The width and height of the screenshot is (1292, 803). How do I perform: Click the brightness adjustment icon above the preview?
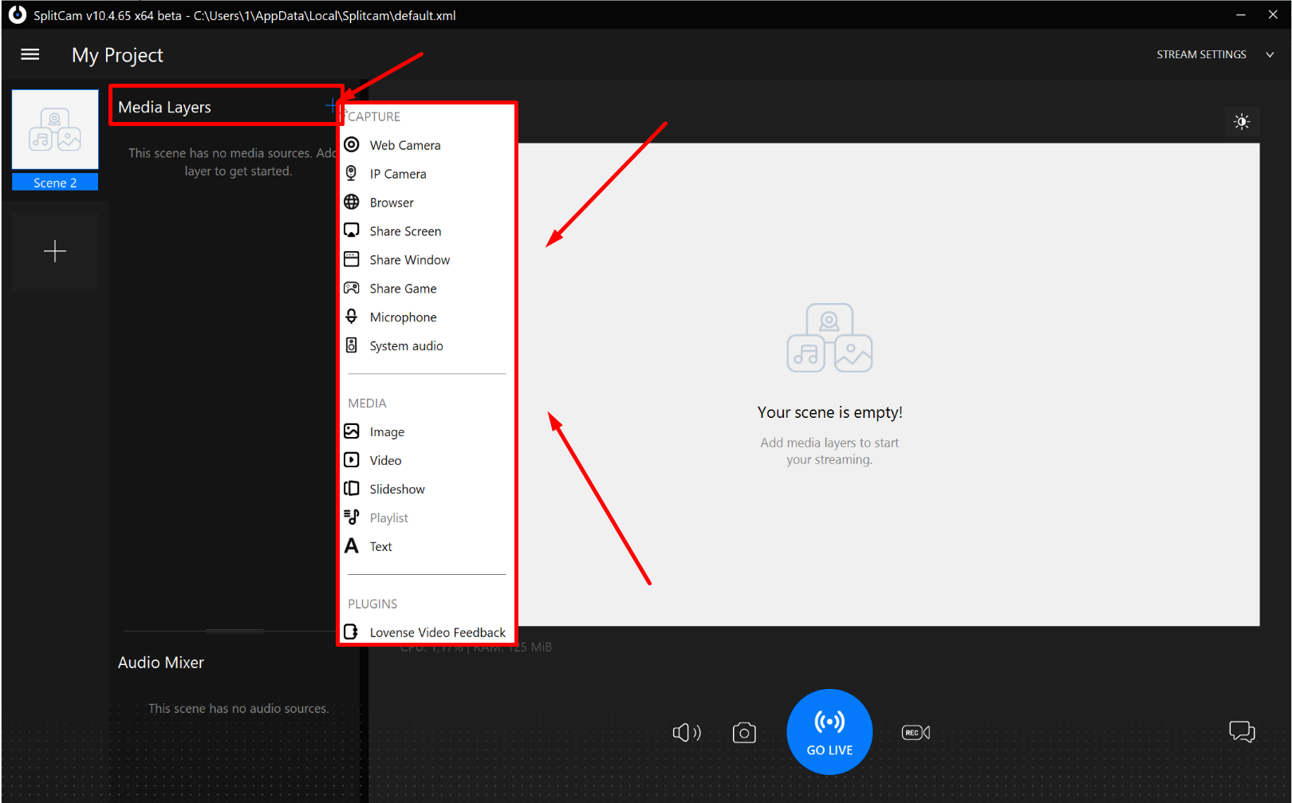pyautogui.click(x=1242, y=121)
